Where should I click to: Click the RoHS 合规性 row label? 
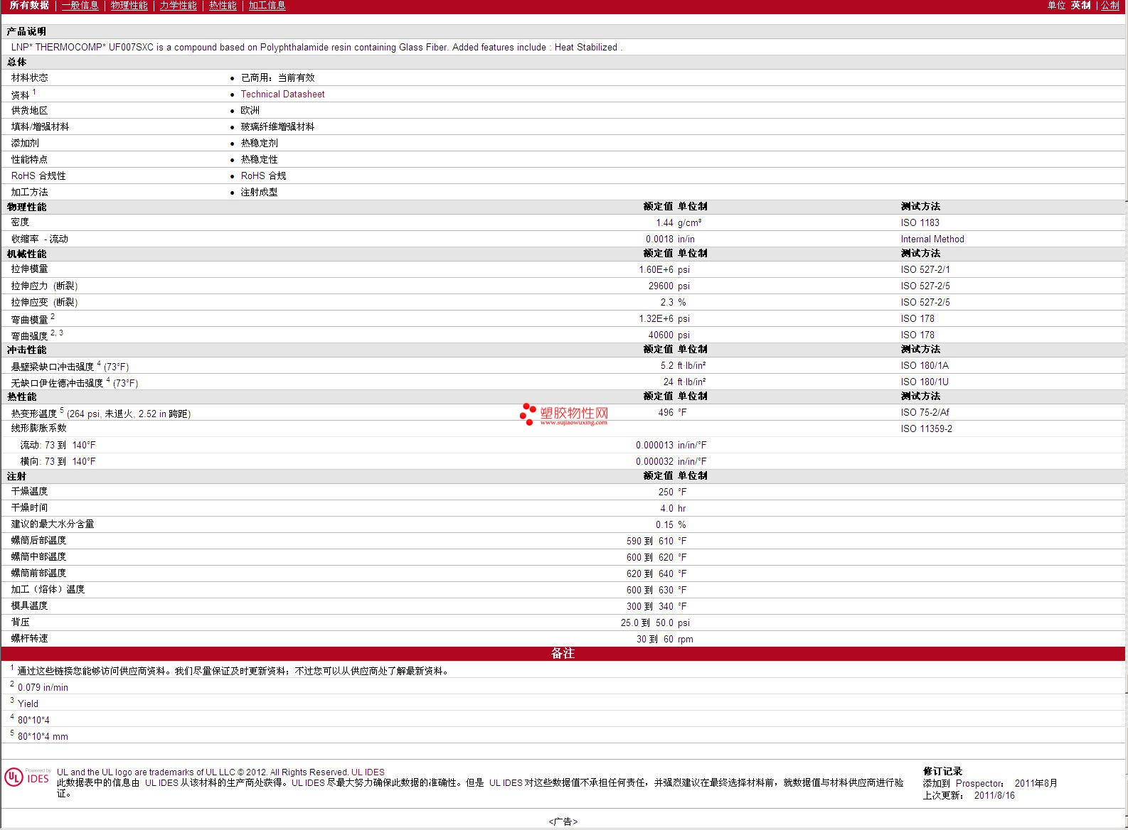38,176
